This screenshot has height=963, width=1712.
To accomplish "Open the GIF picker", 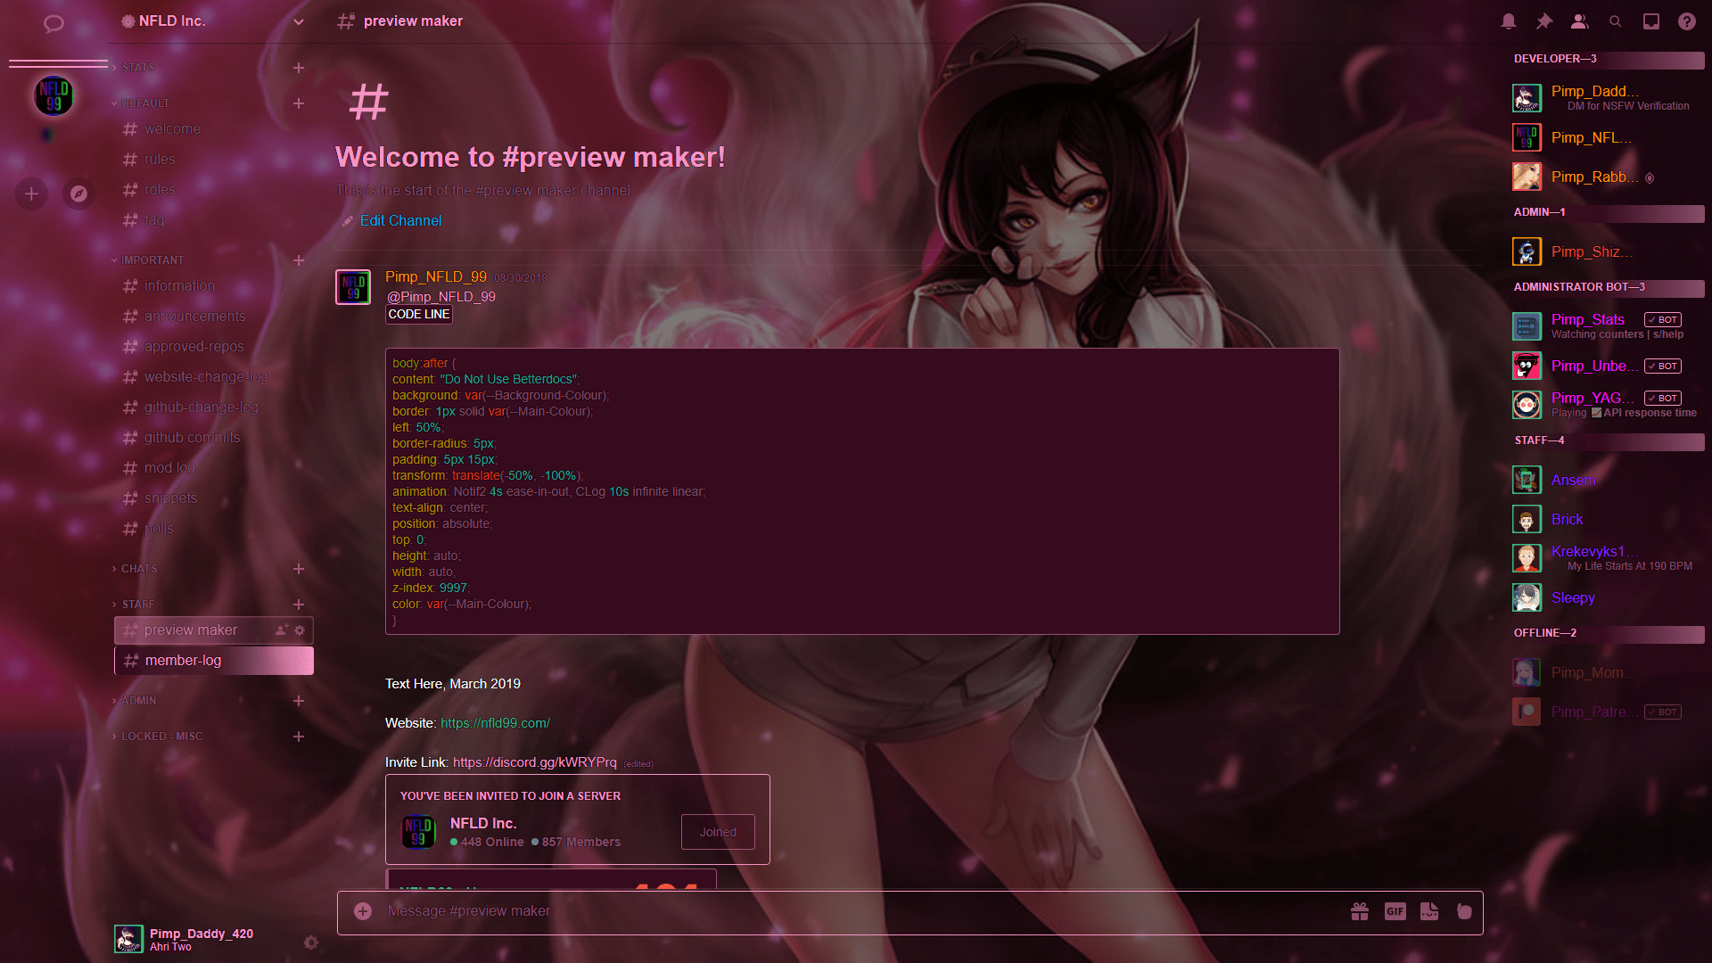I will pos(1395,911).
